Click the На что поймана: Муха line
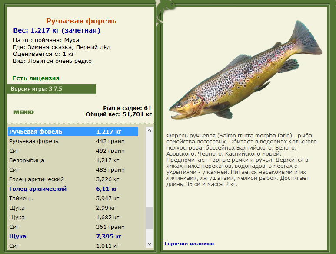The image size is (336, 254). pos(46,40)
